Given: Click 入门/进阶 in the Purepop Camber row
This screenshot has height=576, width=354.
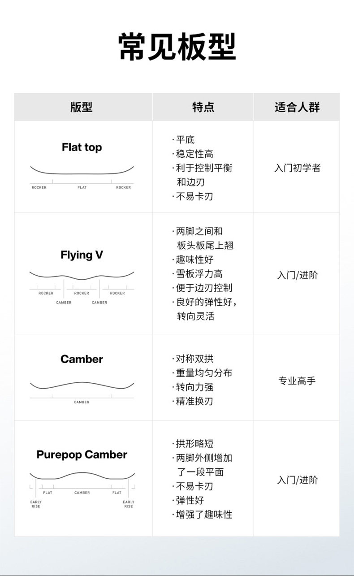Looking at the screenshot, I should point(297,480).
